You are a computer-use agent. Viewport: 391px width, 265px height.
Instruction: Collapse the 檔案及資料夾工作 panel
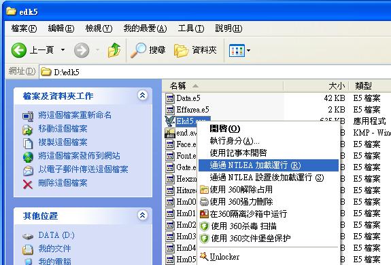pyautogui.click(x=142, y=95)
